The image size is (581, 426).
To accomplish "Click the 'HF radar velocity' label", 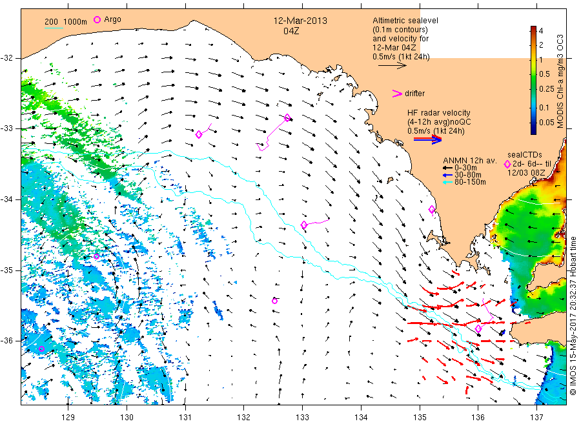I will (439, 112).
